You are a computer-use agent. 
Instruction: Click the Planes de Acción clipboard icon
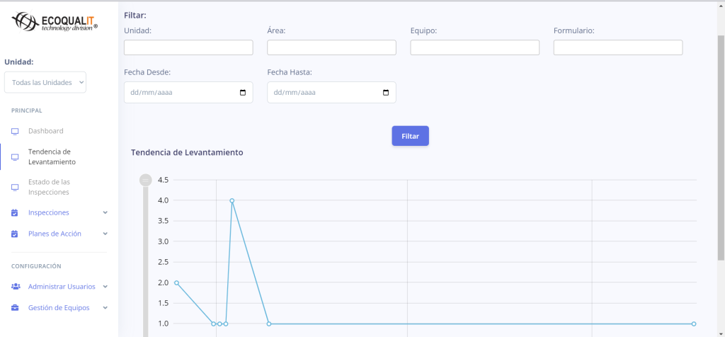tap(15, 234)
